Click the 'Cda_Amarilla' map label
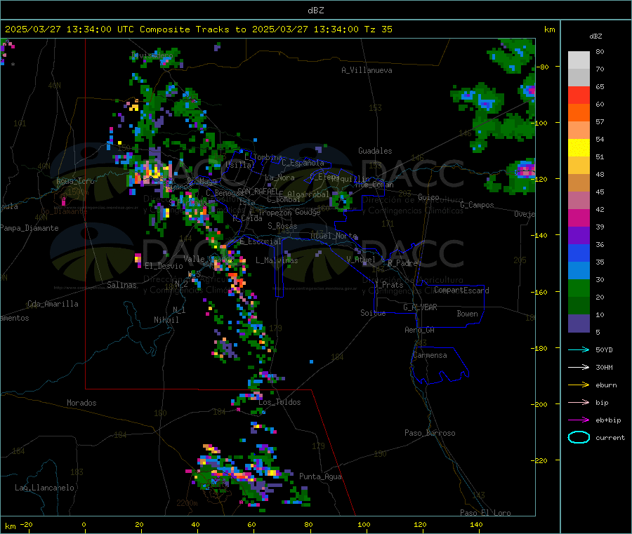The image size is (632, 534). 53,304
